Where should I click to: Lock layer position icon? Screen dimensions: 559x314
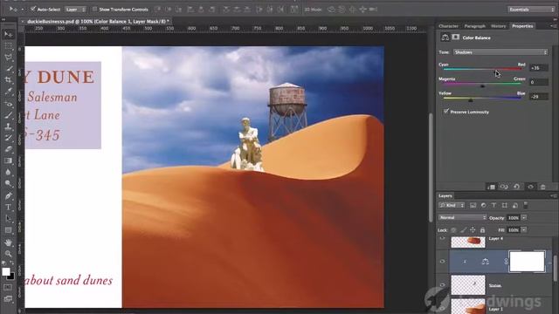pos(473,230)
